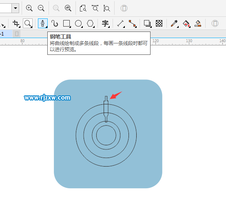The image size is (226, 212).
Task: Select the Artistic Media tool
Action: click(x=55, y=23)
